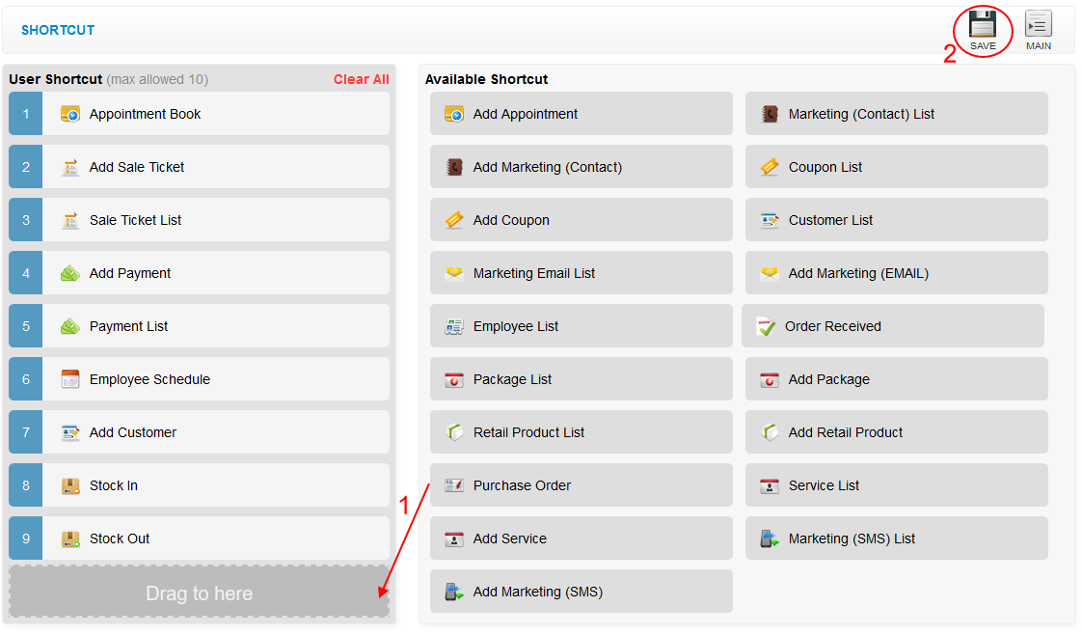Click the Drag to here drop zone
The height and width of the screenshot is (635, 1082).
click(199, 593)
